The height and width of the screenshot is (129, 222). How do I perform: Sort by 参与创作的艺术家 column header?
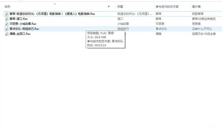click(x=167, y=7)
